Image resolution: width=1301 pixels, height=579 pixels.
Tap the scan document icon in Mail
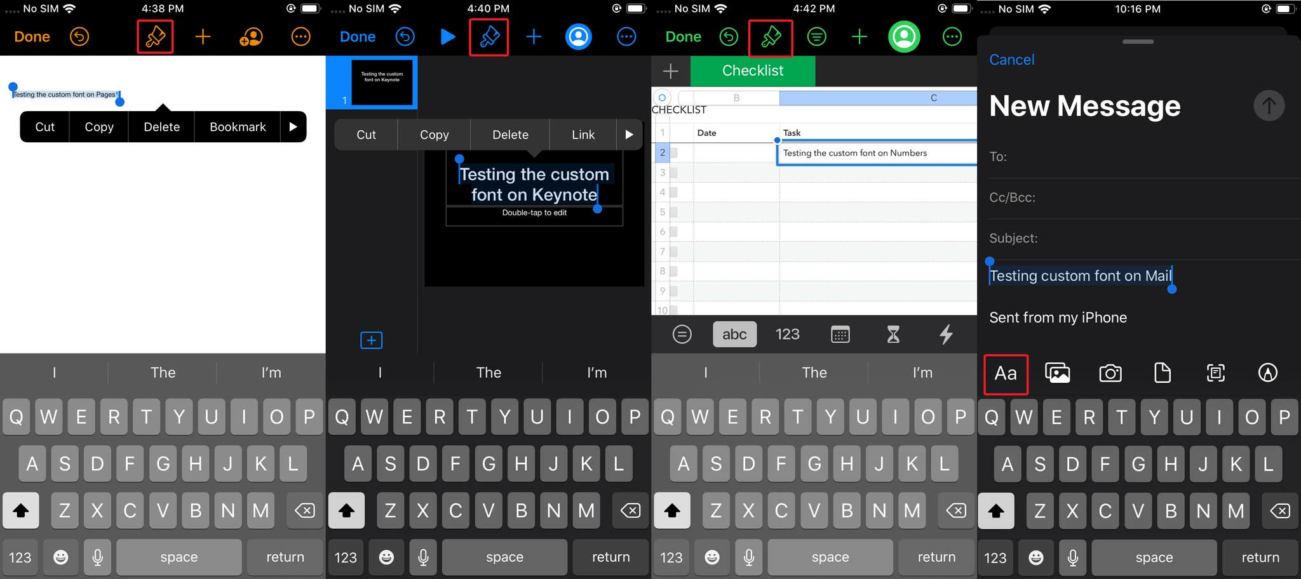click(x=1215, y=373)
